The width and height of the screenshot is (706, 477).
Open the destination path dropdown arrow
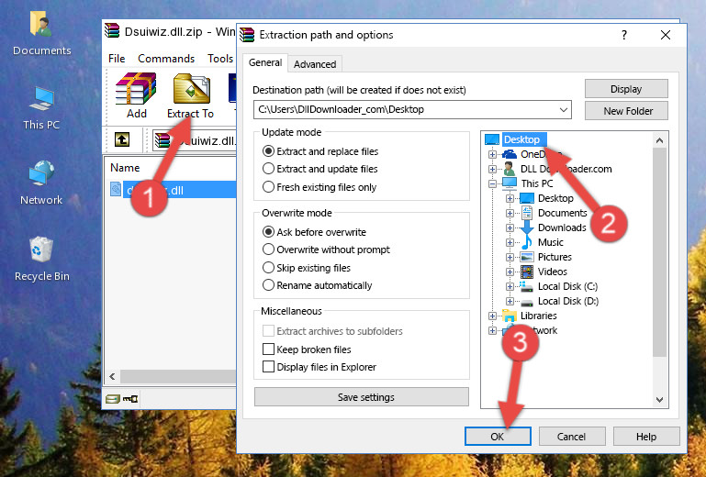click(564, 110)
